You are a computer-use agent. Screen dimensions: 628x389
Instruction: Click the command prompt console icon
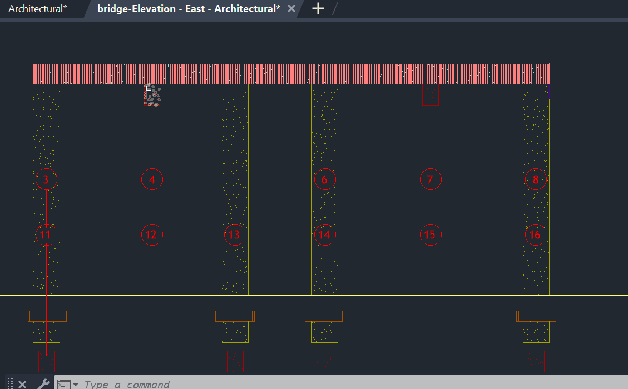click(64, 384)
